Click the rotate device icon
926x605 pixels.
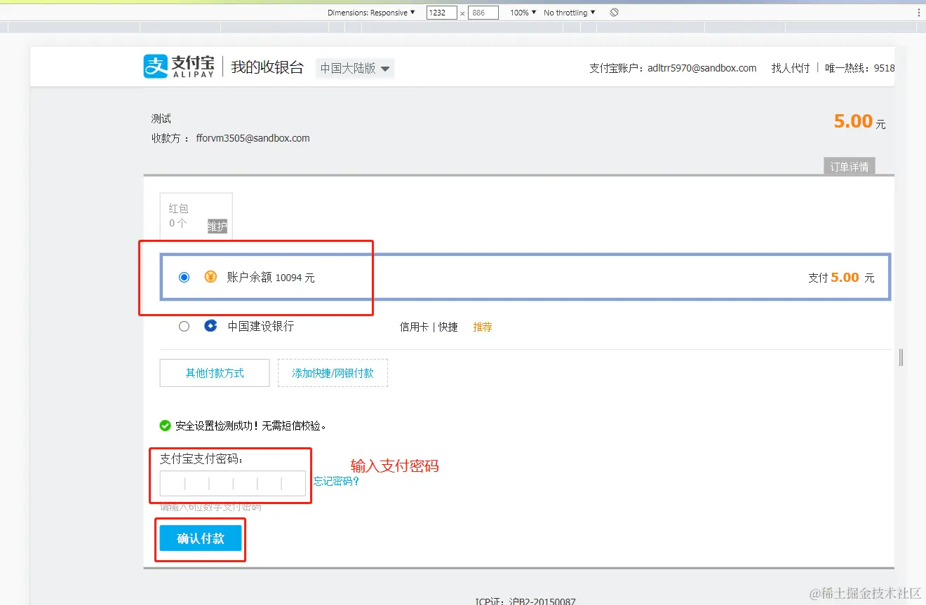(614, 13)
